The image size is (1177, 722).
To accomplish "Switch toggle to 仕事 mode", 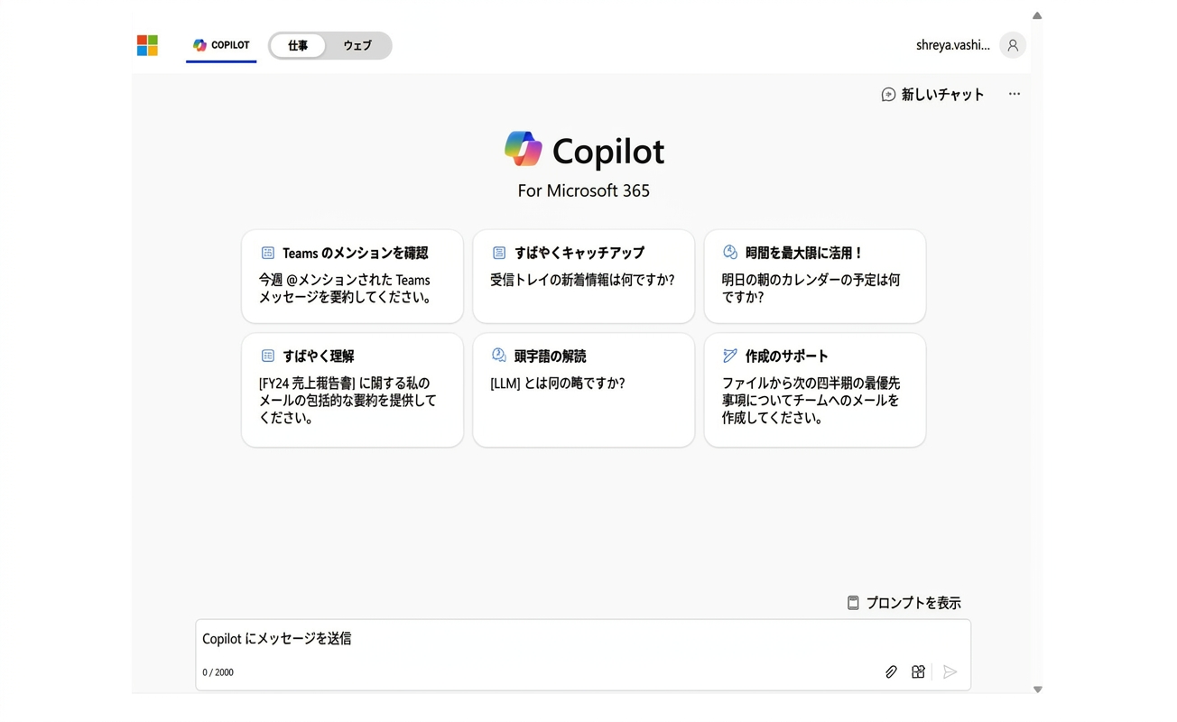I will click(298, 46).
